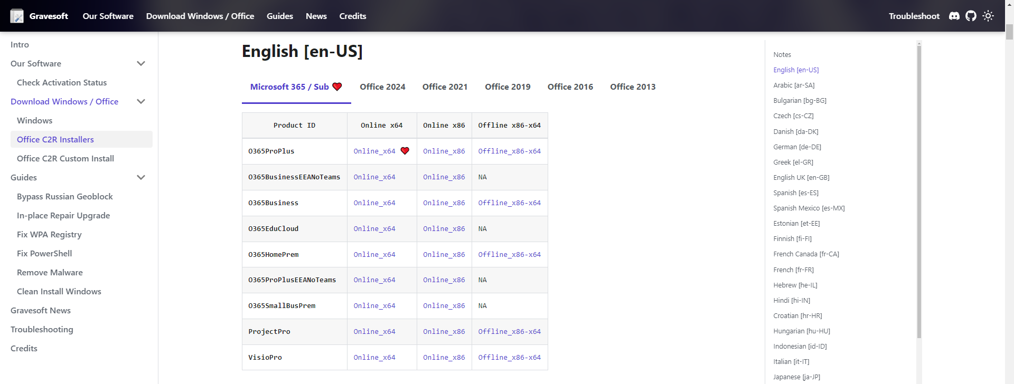The image size is (1014, 384).
Task: Open the GitHub repository icon
Action: click(x=971, y=16)
